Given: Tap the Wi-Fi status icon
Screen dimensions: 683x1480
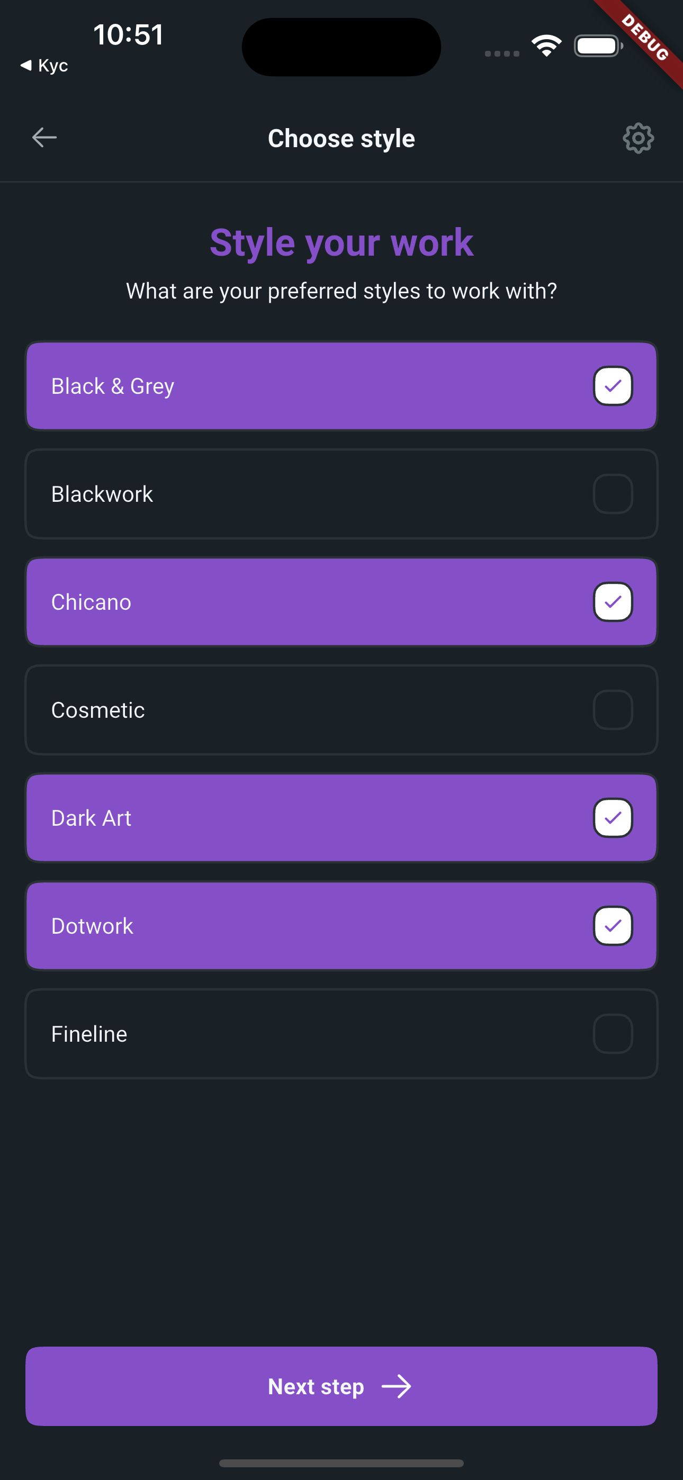Looking at the screenshot, I should click(x=546, y=46).
